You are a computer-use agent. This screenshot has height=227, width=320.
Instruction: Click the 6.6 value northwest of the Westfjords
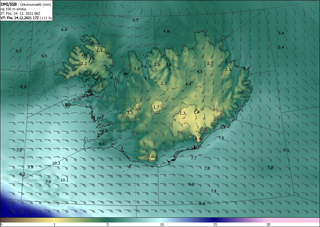tap(64, 29)
